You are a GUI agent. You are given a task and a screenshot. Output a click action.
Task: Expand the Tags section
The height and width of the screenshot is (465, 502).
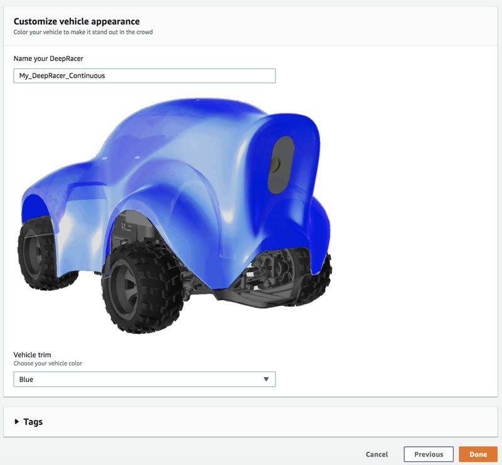click(28, 422)
